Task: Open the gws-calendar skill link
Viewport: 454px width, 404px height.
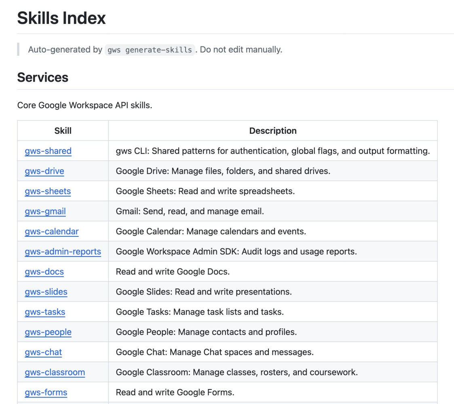Action: 51,231
